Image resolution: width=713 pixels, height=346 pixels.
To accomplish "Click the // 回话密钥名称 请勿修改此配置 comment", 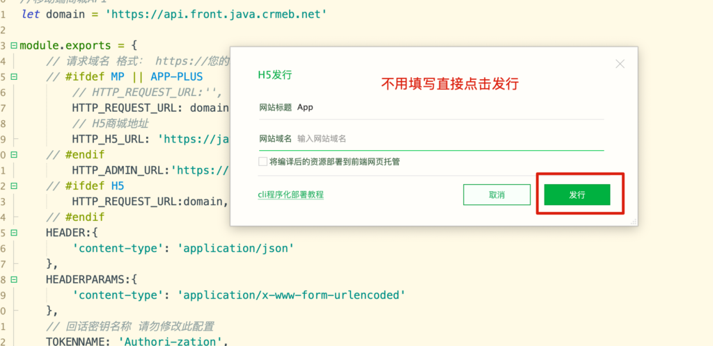I will 130,327.
